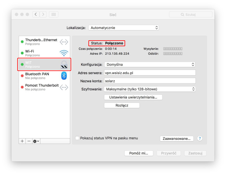
Task: Expand the Konfiguracja dropdown
Action: coord(150,65)
